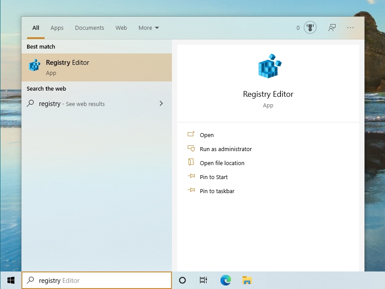Select Pin to taskbar option
The width and height of the screenshot is (385, 289).
(217, 191)
